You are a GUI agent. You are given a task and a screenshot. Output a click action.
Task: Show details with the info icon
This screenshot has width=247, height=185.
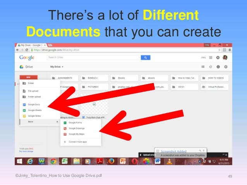pos(218,67)
